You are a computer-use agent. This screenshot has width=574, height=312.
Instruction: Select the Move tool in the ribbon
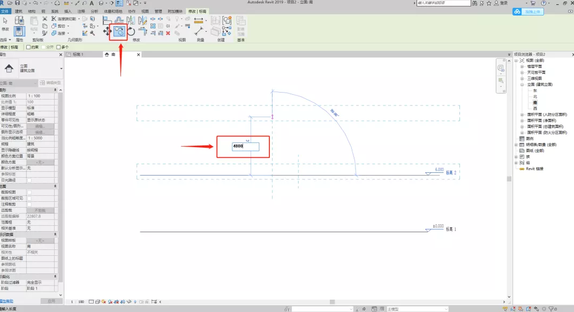pos(107,32)
